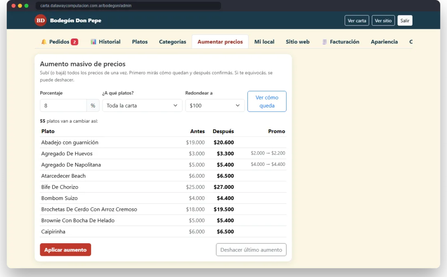Go to the Sitio web tab
Viewport: 447px width, 277px height.
click(x=297, y=42)
